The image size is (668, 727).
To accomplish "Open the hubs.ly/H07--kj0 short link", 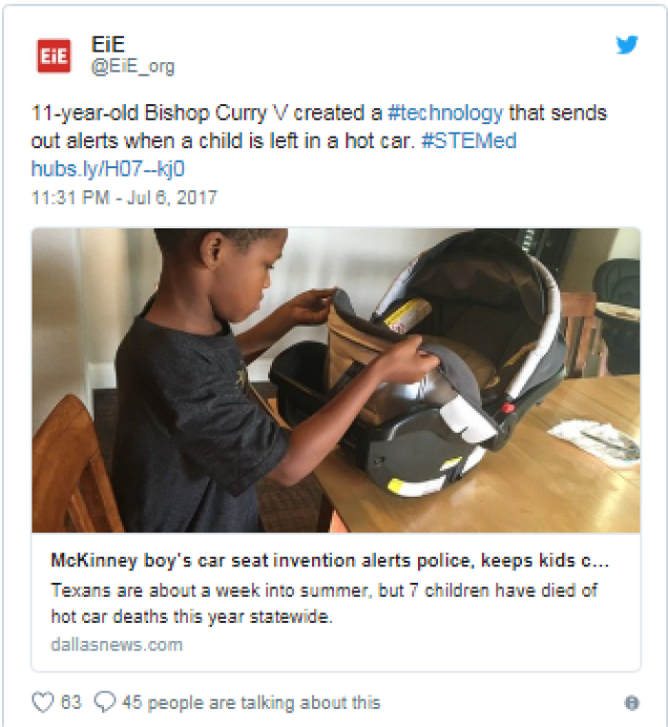I will coord(108,169).
